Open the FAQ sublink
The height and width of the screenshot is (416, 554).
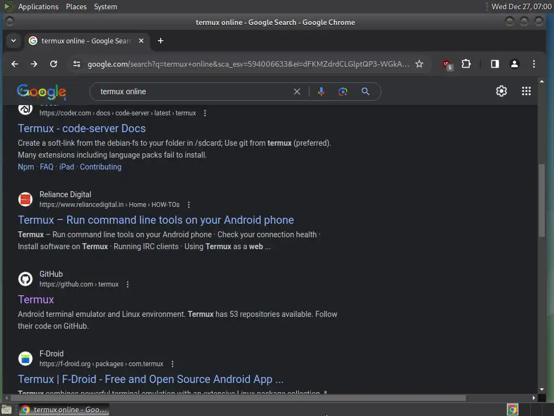pos(47,167)
